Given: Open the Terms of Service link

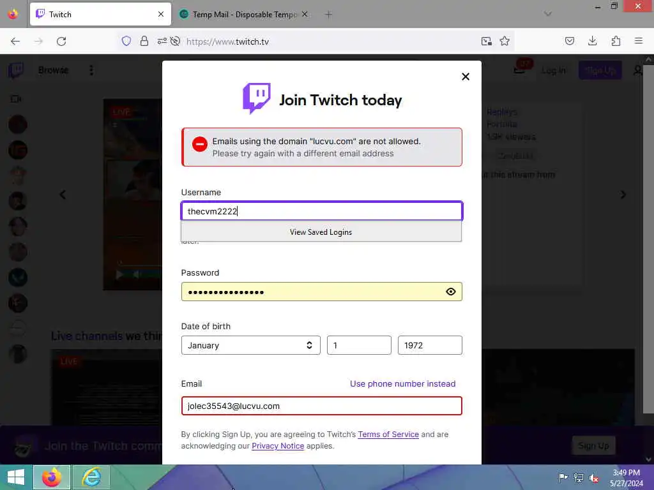Looking at the screenshot, I should [388, 434].
